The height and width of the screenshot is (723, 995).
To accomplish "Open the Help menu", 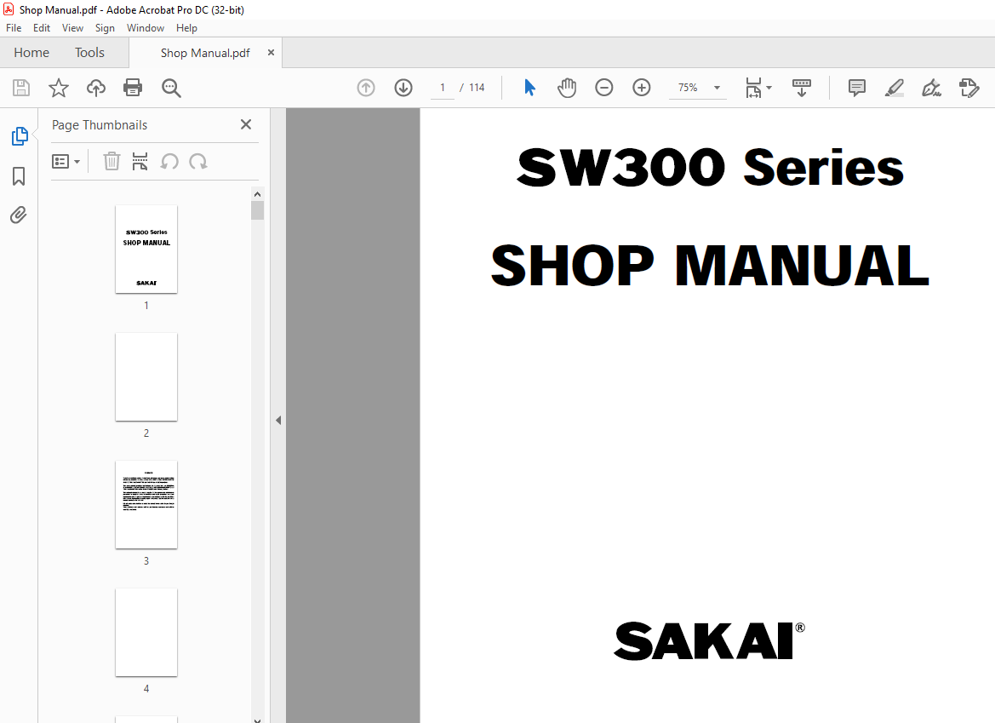I will point(186,28).
